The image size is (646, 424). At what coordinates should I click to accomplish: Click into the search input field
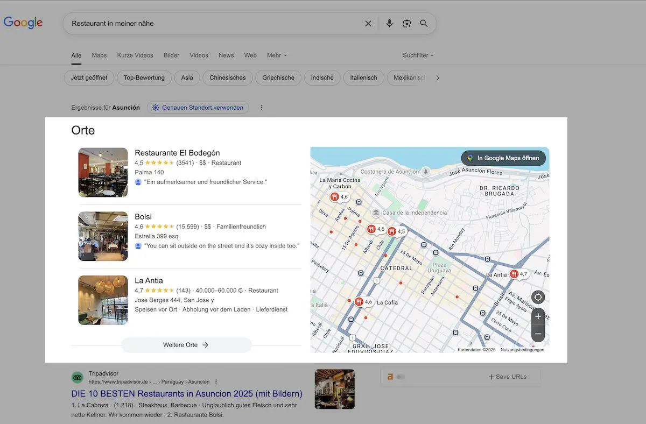point(215,24)
